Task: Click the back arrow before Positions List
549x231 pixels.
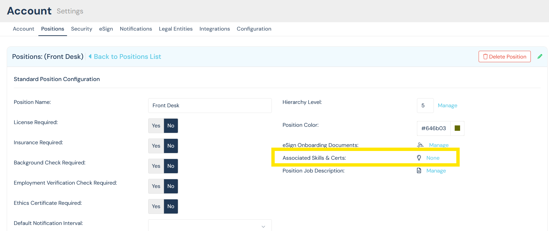Action: click(x=90, y=56)
